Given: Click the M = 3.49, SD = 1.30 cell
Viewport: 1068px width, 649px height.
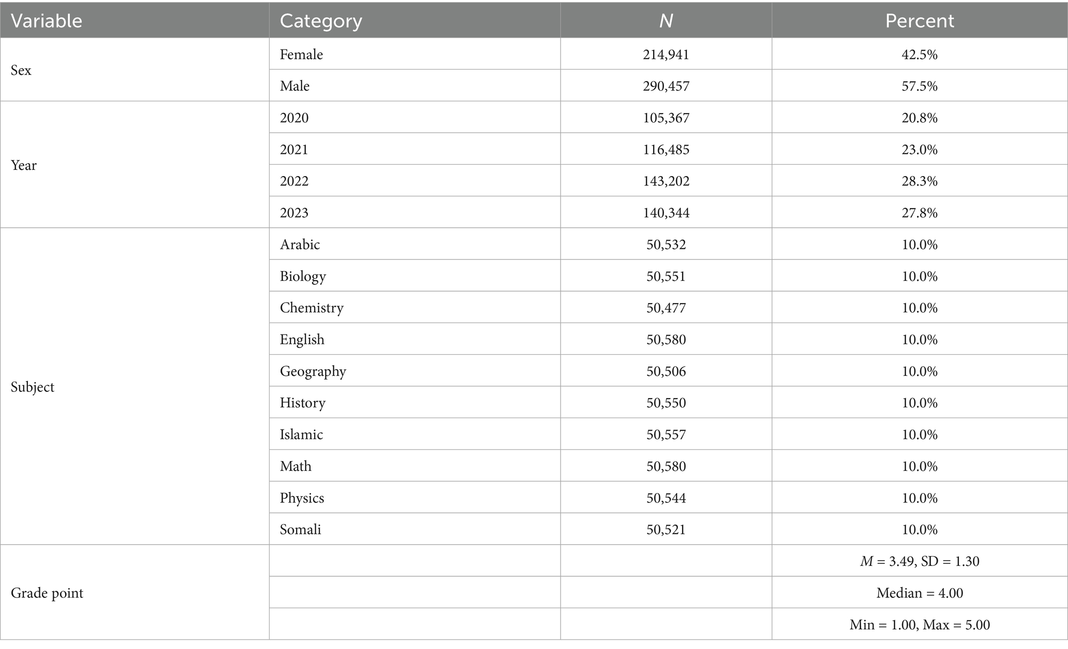Looking at the screenshot, I should (919, 561).
